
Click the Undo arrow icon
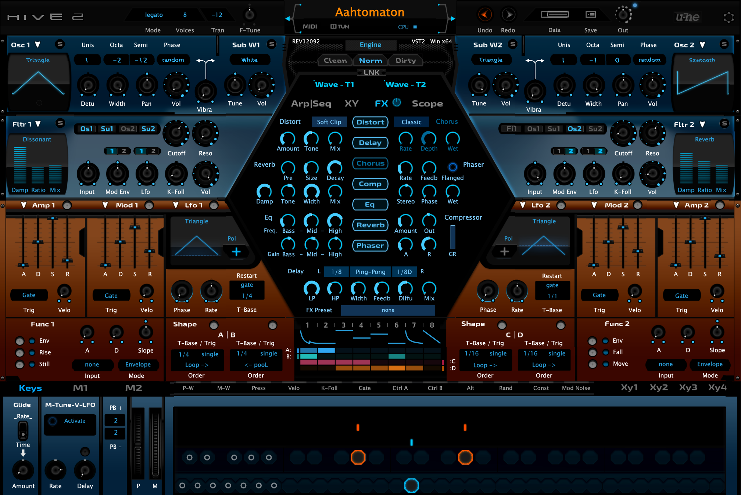click(485, 15)
